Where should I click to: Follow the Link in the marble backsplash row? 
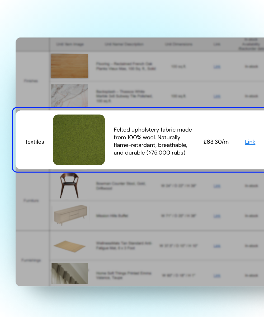click(217, 96)
